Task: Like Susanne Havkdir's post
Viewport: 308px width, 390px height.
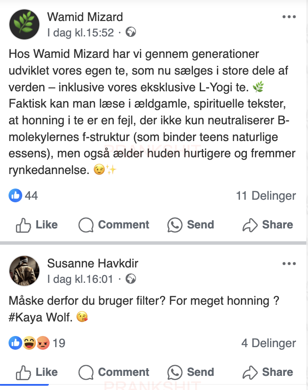Action: coord(37,372)
